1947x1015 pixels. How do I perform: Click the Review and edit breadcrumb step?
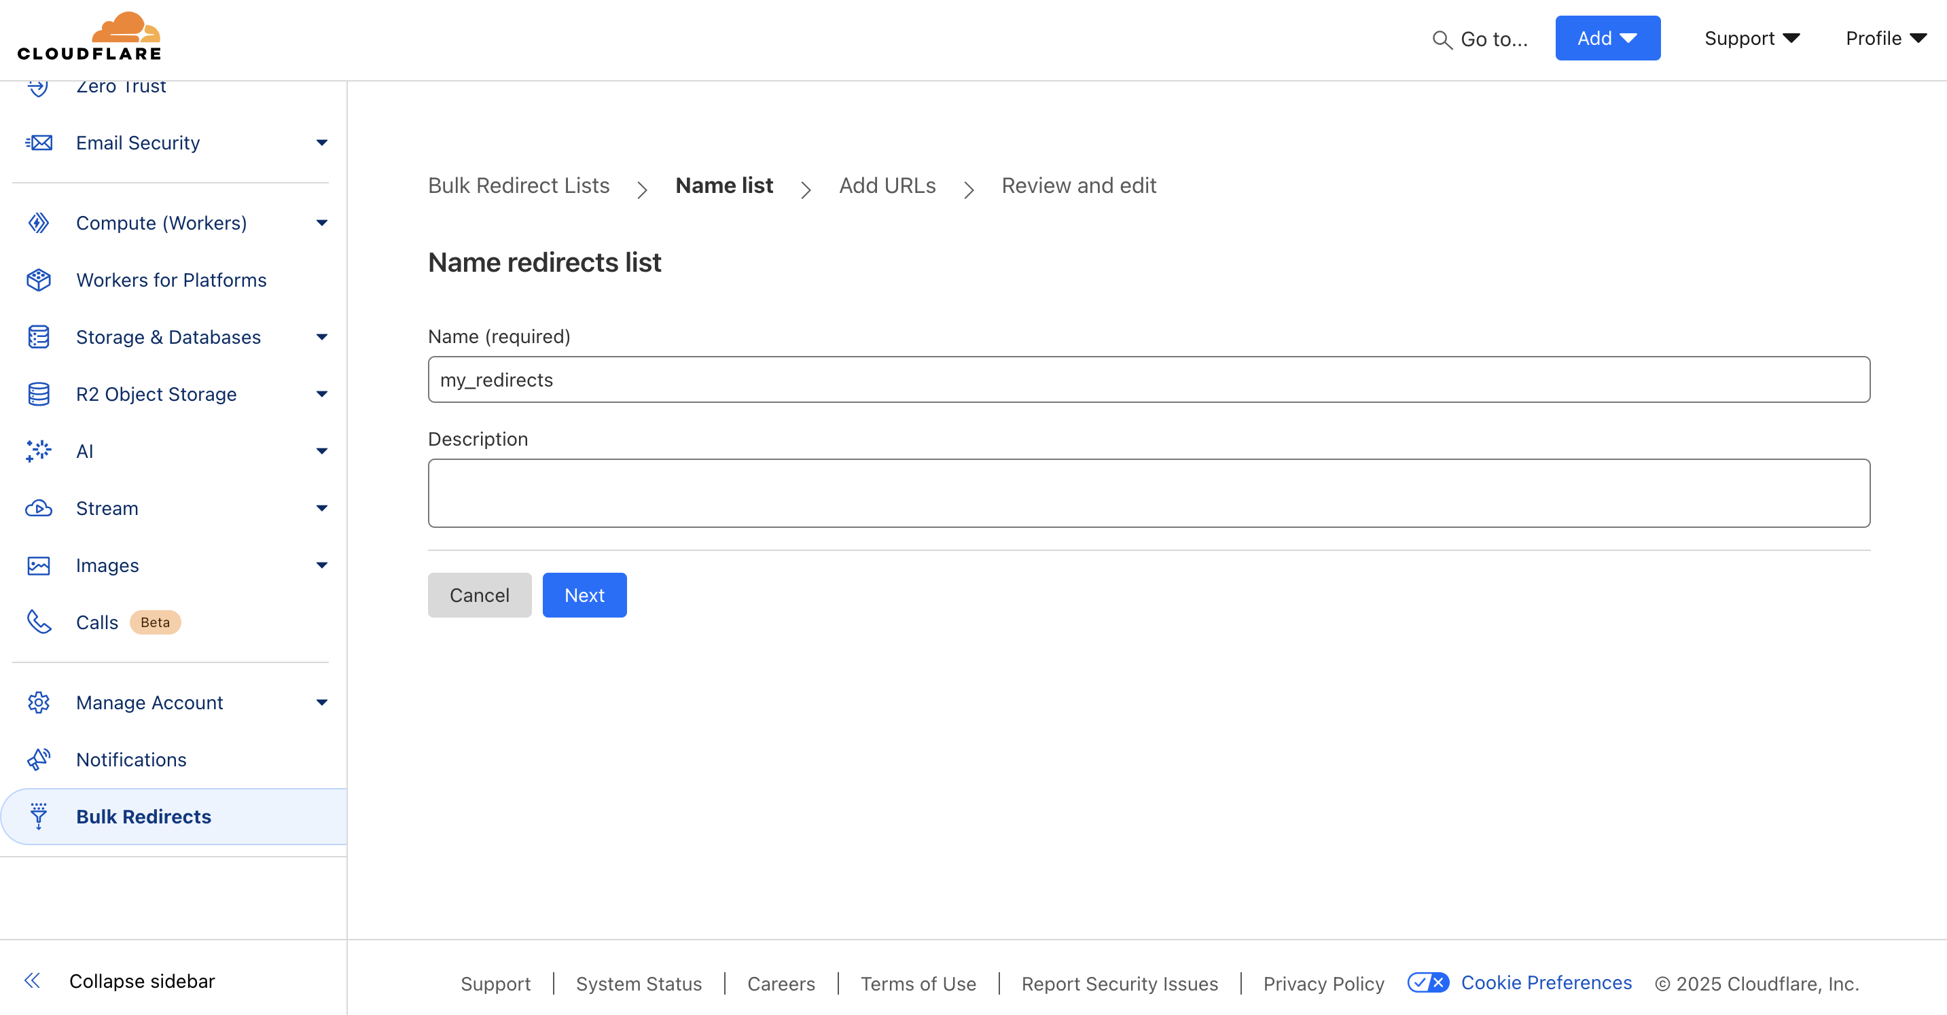click(1079, 185)
